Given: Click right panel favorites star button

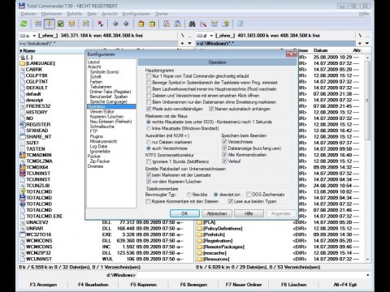Looking at the screenshot, I should click(x=360, y=43).
